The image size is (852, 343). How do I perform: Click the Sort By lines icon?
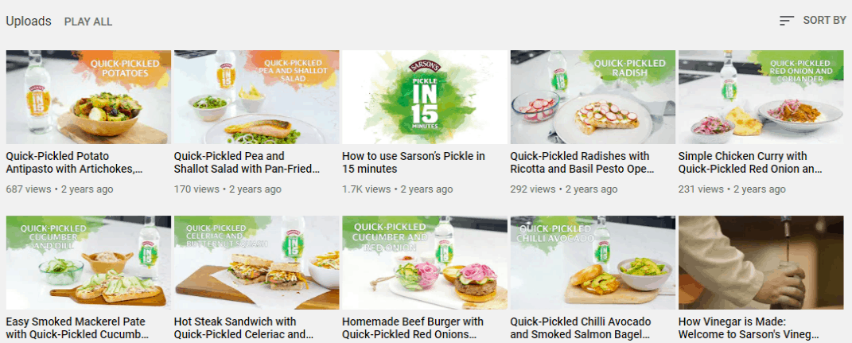click(786, 21)
